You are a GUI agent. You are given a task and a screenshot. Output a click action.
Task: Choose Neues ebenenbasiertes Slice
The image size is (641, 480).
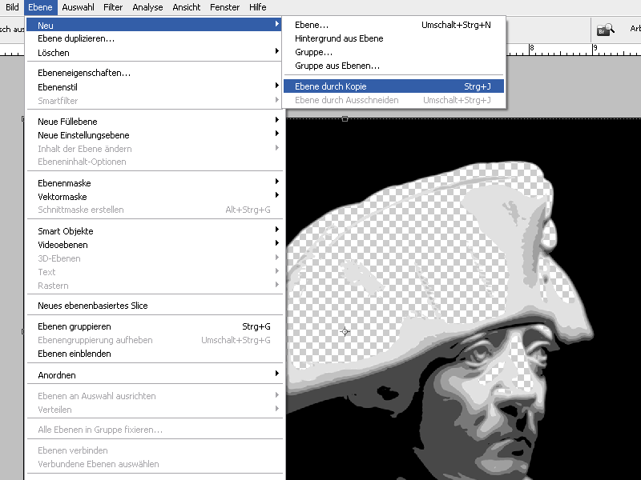[x=154, y=306]
